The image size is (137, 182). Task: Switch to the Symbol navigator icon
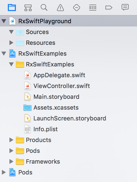28,8
